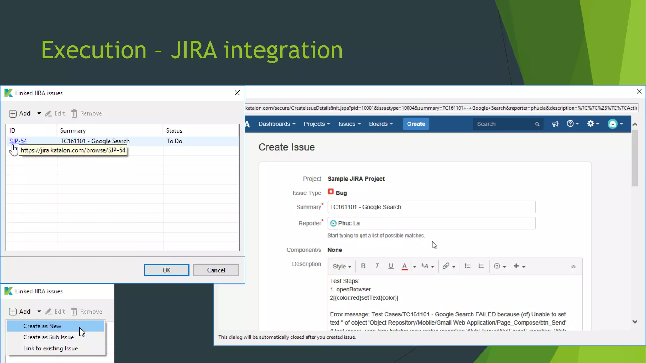646x363 pixels.
Task: Open the more formatting (superscript A) dropdown
Action: pyautogui.click(x=428, y=266)
